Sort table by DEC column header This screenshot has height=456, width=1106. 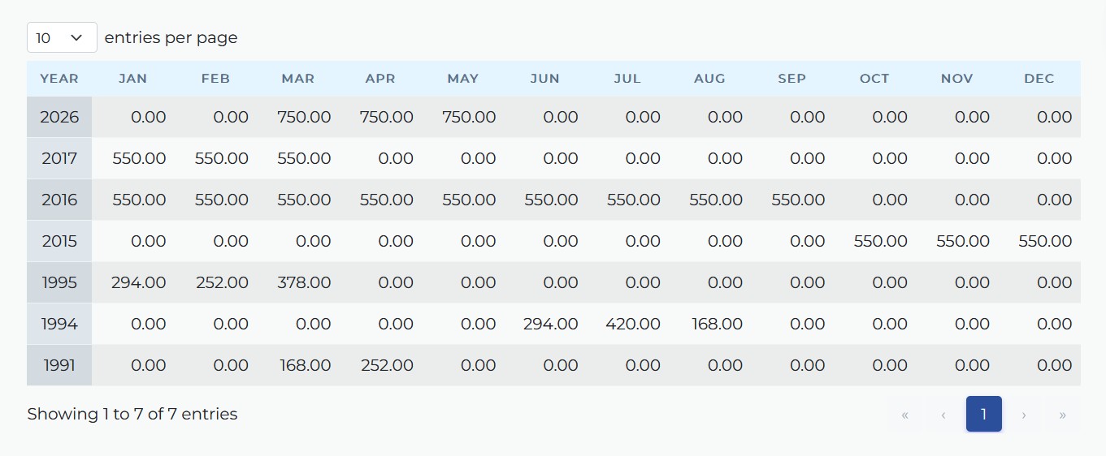[x=1039, y=79]
